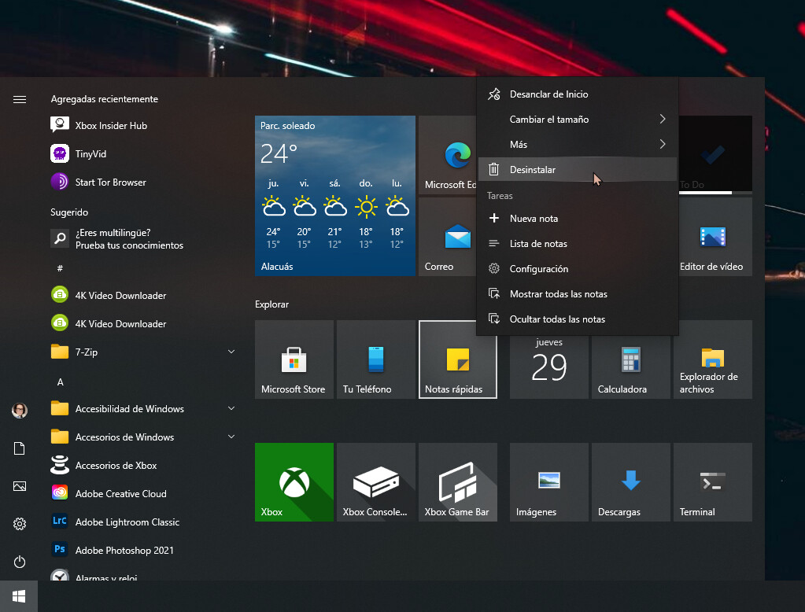Open Alarmas y reloj app
The width and height of the screenshot is (805, 612).
pos(144,574)
